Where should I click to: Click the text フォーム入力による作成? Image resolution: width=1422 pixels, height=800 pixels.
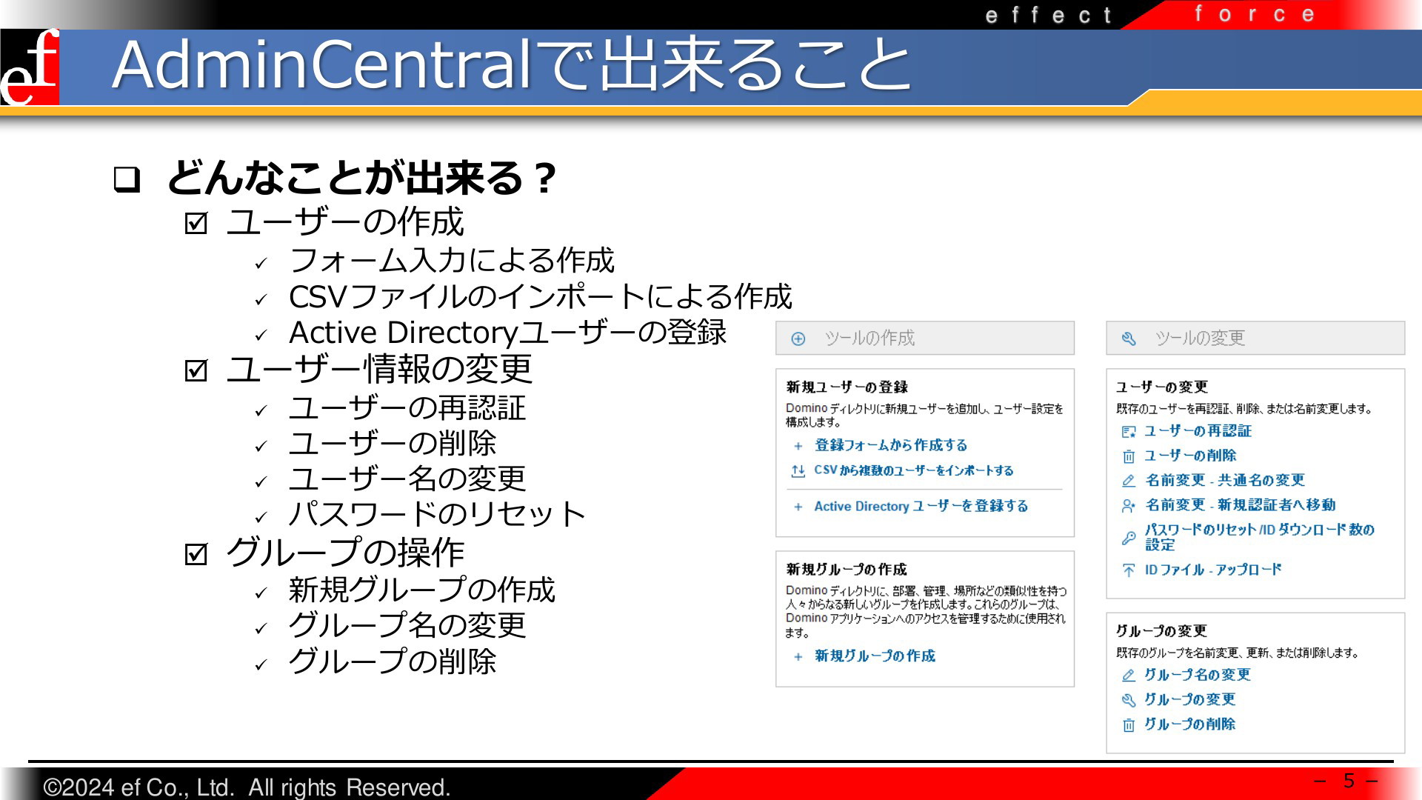point(452,261)
